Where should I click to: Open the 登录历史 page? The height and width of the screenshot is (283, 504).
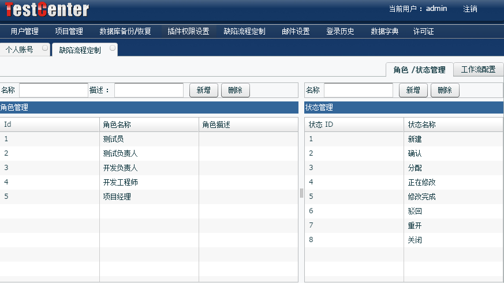click(x=340, y=31)
